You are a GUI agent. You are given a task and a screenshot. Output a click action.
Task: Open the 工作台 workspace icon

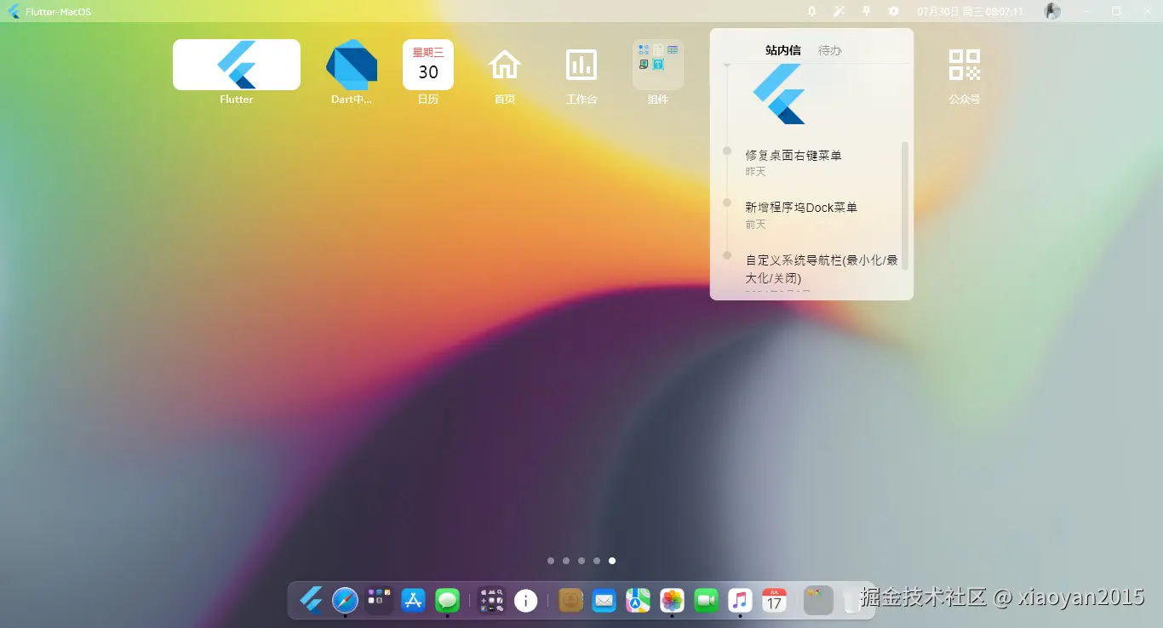[x=581, y=64]
